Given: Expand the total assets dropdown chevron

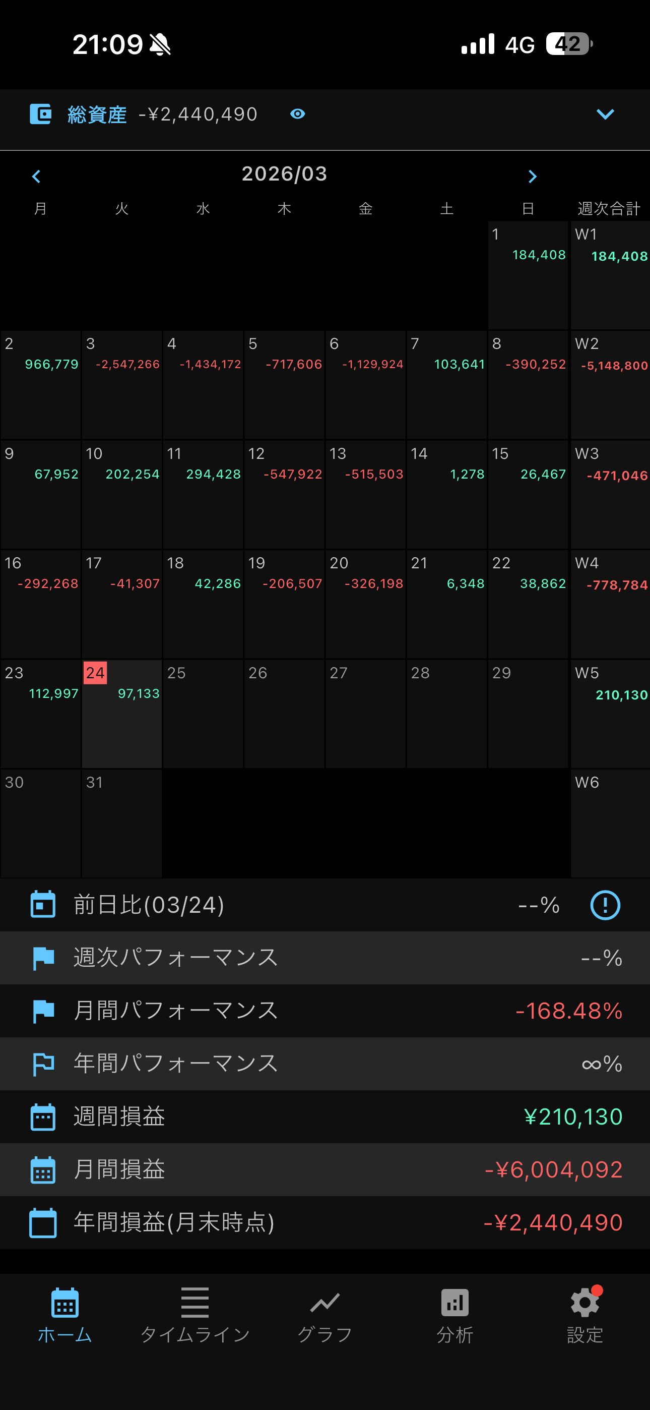Looking at the screenshot, I should 605,114.
